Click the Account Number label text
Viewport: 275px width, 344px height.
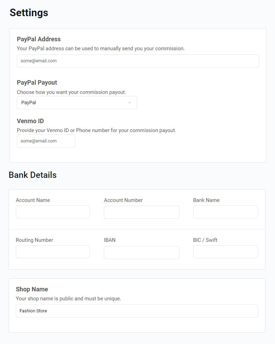coord(123,200)
